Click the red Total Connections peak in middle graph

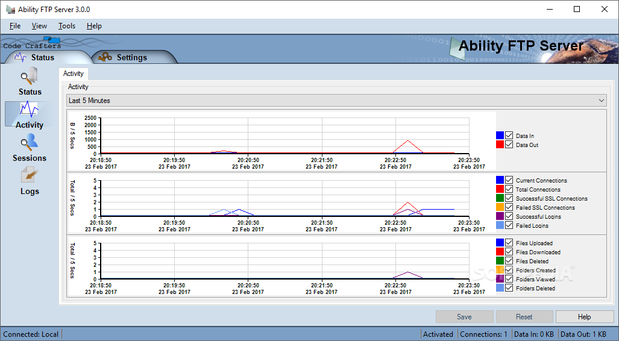pyautogui.click(x=408, y=203)
